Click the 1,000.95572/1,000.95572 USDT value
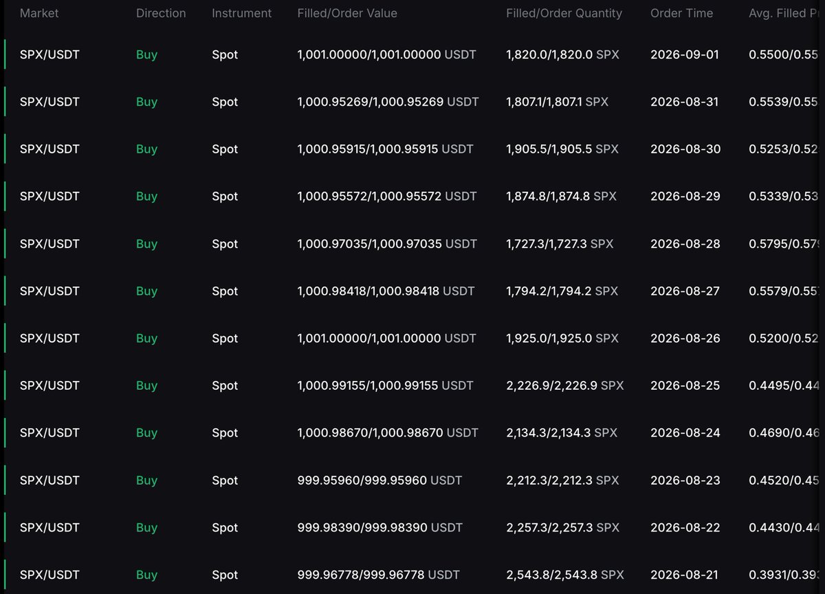 (387, 196)
